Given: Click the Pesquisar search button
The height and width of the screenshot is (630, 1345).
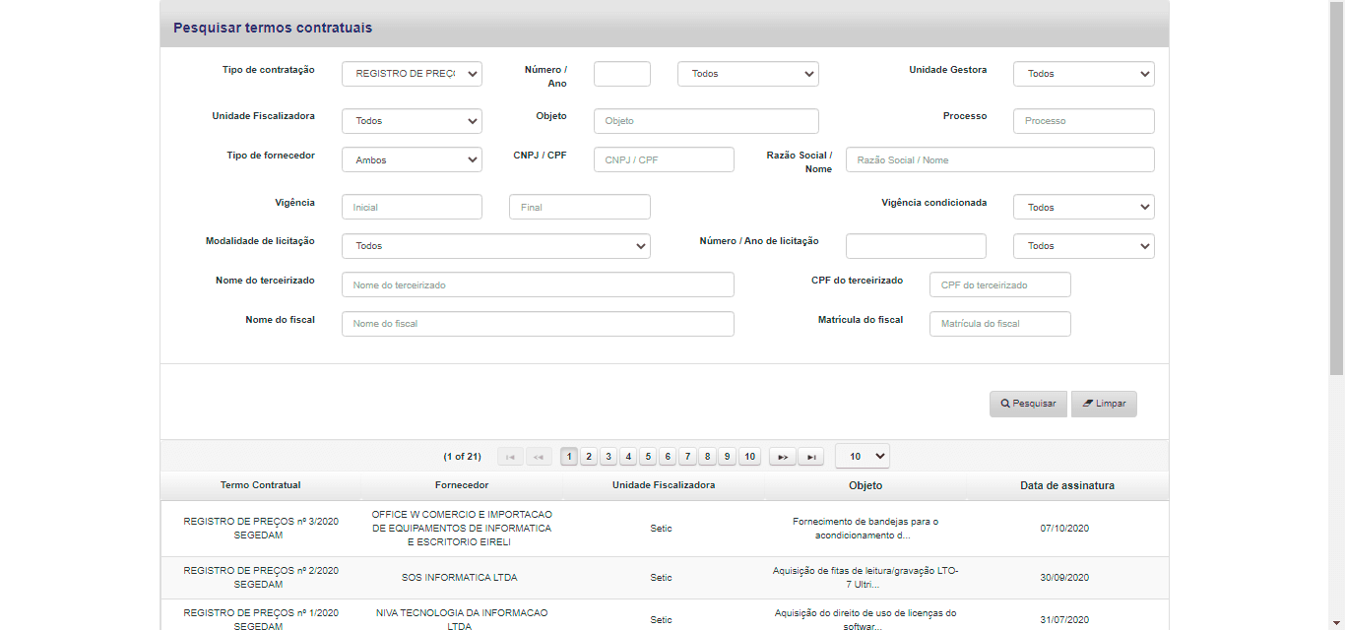Looking at the screenshot, I should pyautogui.click(x=1028, y=404).
